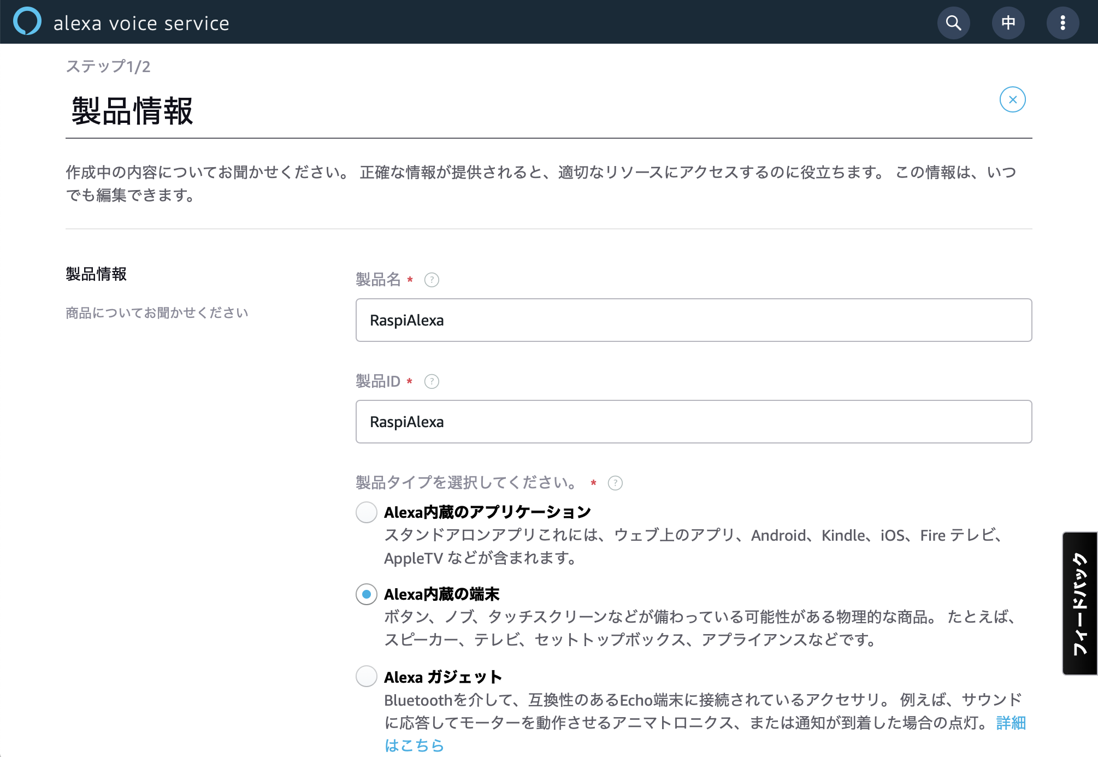Screen dimensions: 1098x757
Task: Click the Alexa ring logo icon
Action: click(27, 21)
